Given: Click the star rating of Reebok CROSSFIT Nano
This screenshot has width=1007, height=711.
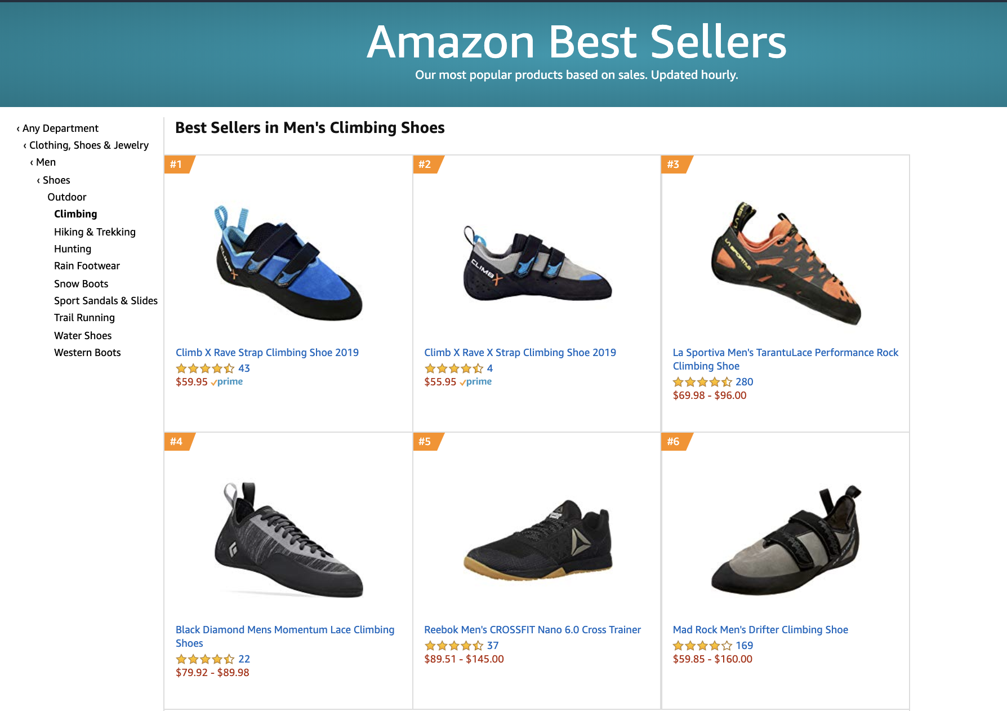Looking at the screenshot, I should click(454, 646).
